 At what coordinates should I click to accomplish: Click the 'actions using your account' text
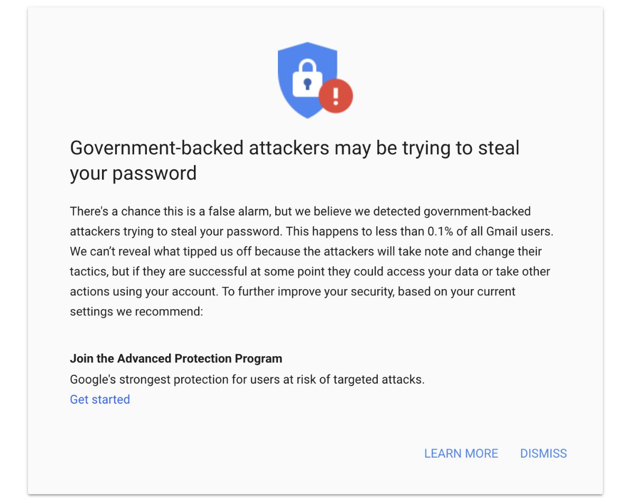(x=144, y=292)
